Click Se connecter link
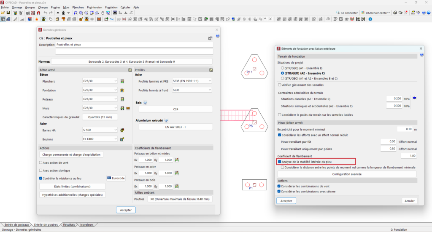 (347, 13)
